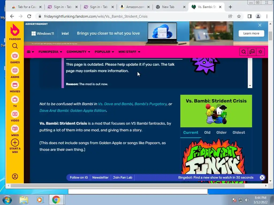Open the discussions icon in pink bar

(x=252, y=52)
